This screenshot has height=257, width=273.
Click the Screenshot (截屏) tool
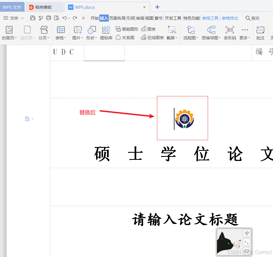(172, 33)
